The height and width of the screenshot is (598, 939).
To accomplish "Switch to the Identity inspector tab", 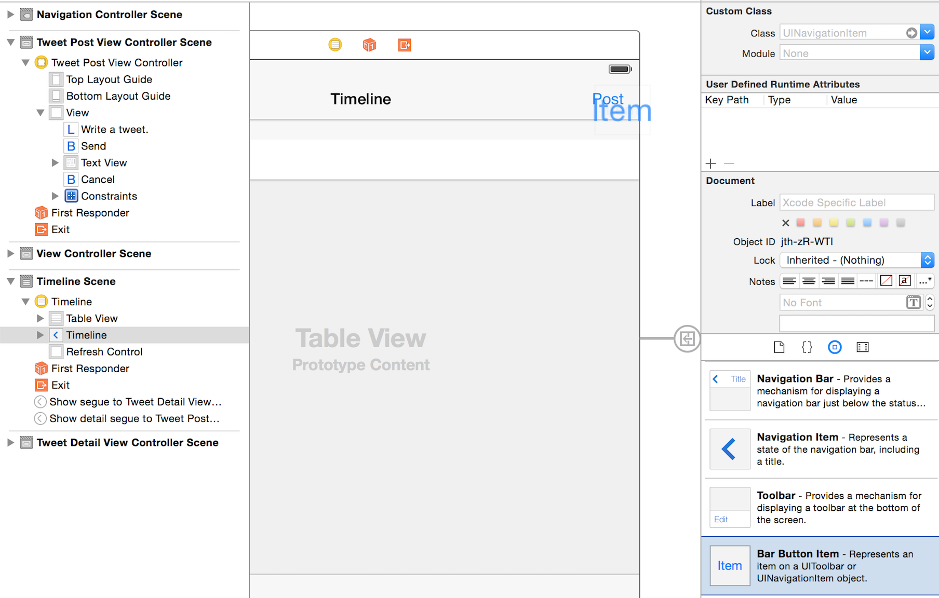I will tap(835, 347).
